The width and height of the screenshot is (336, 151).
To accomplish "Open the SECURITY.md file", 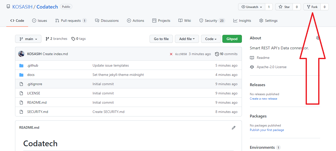I will (38, 112).
